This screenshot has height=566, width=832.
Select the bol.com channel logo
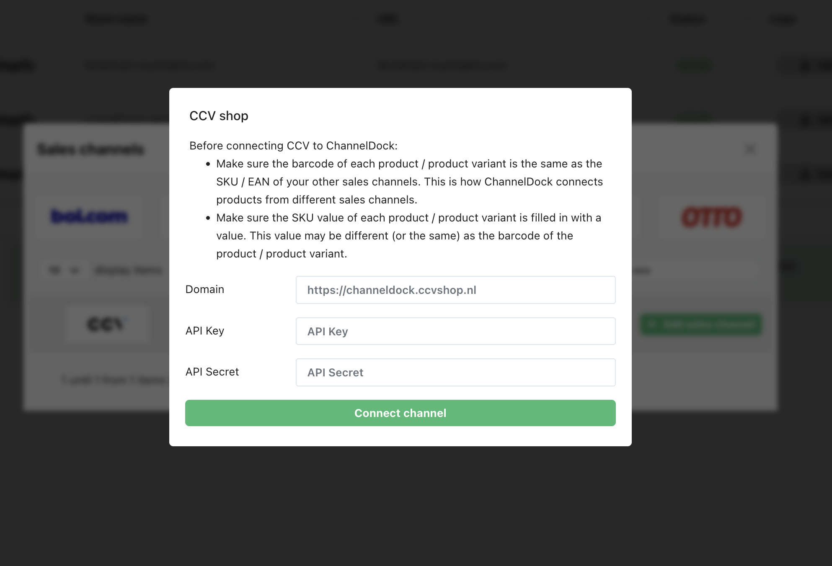[89, 216]
